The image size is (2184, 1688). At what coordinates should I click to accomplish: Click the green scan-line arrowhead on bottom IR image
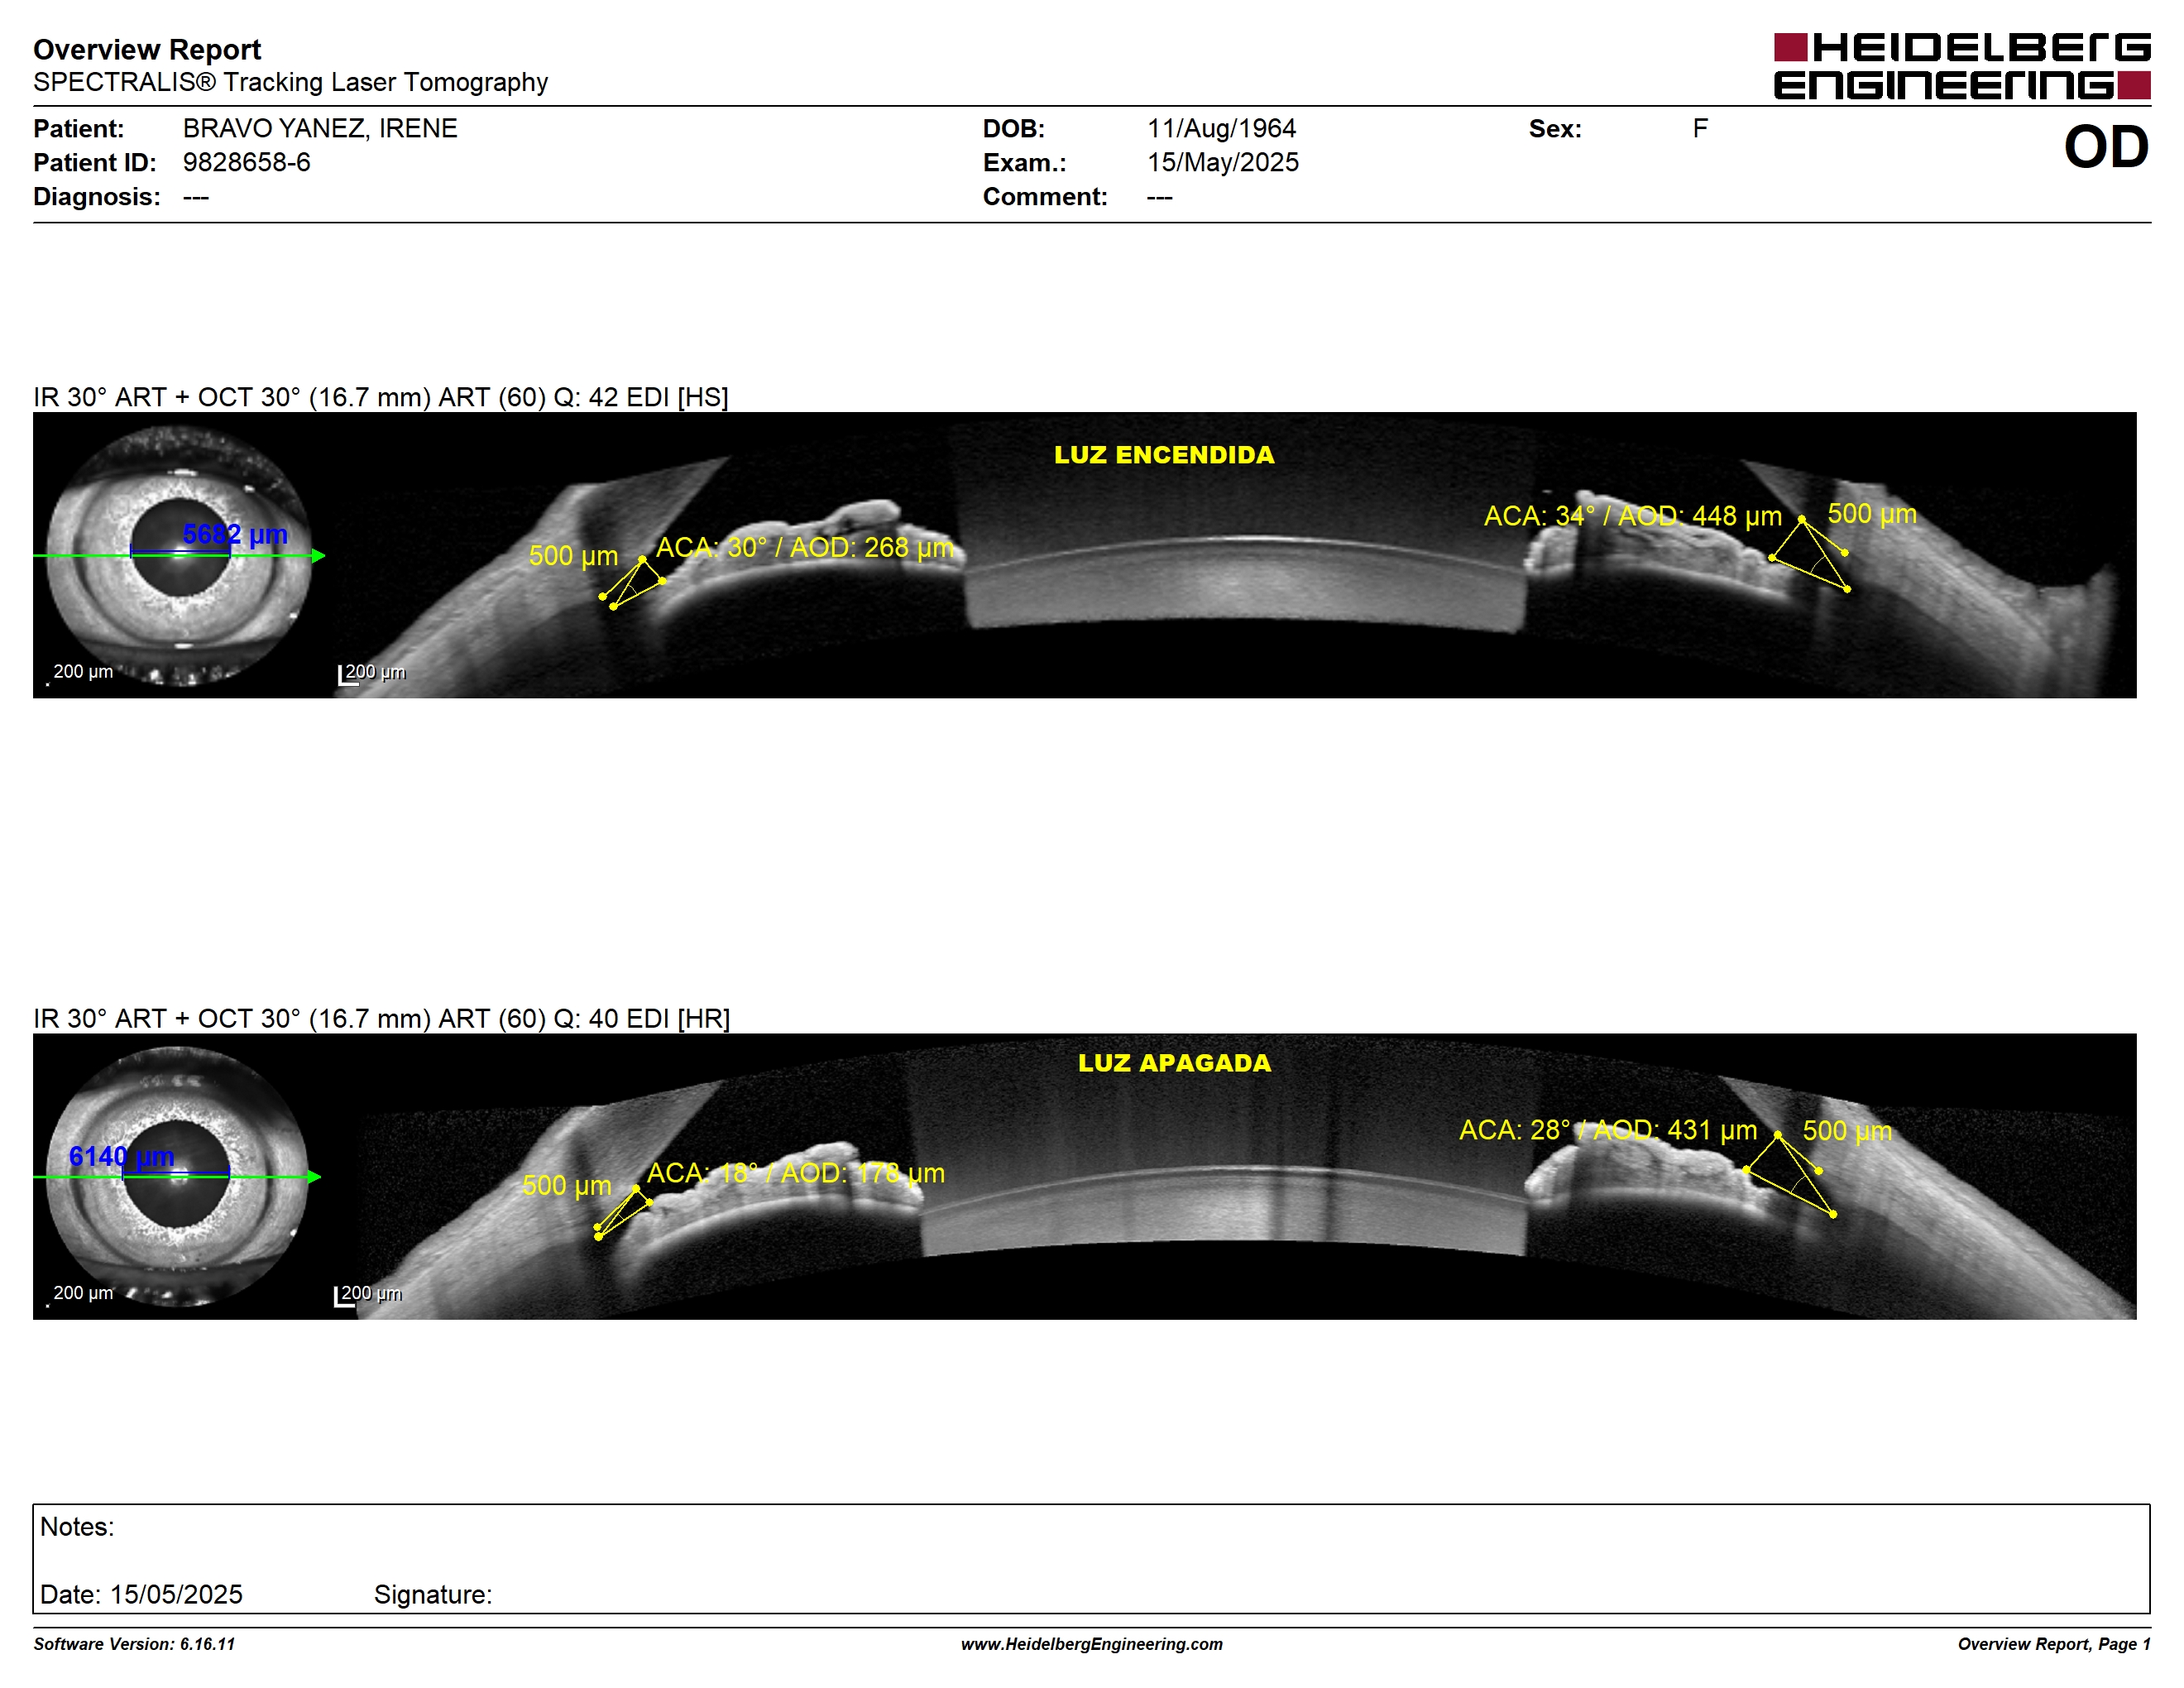tap(314, 1177)
